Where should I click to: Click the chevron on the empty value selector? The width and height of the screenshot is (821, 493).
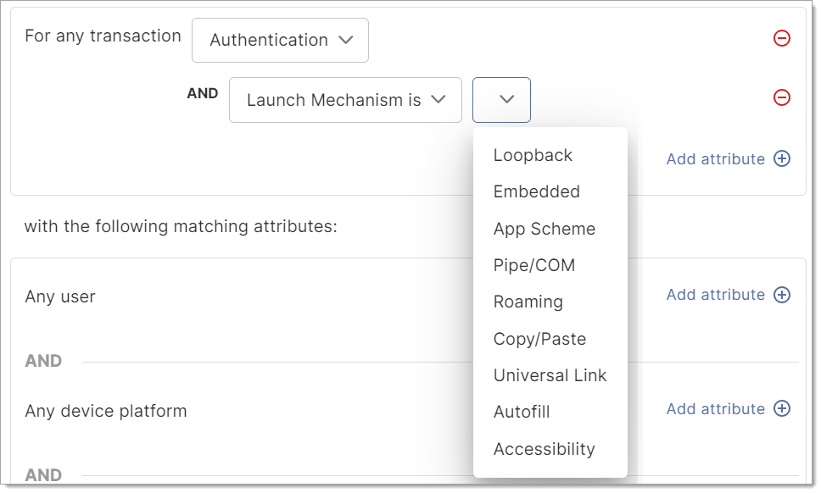pos(501,99)
